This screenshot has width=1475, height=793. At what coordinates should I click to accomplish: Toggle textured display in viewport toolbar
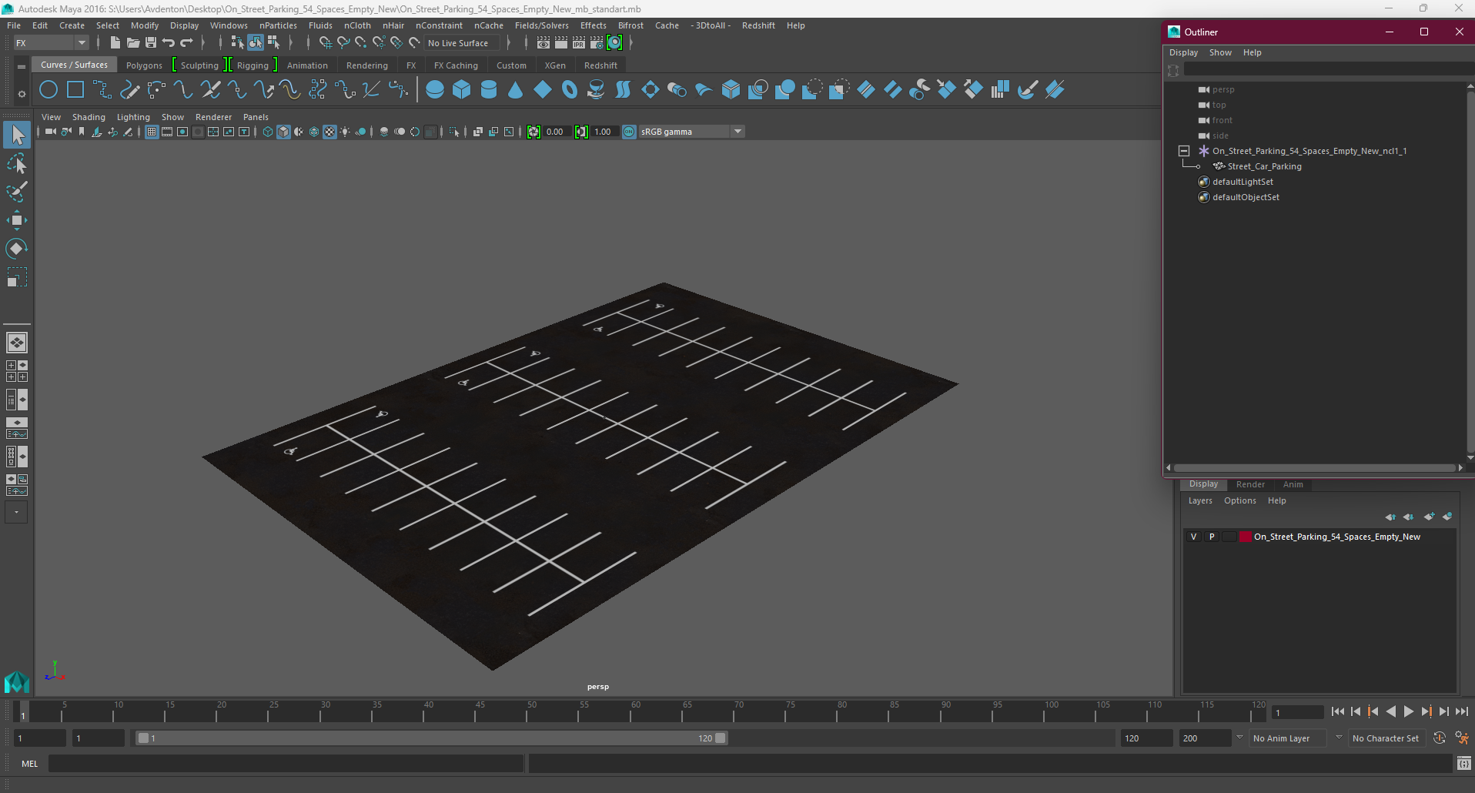pyautogui.click(x=329, y=132)
